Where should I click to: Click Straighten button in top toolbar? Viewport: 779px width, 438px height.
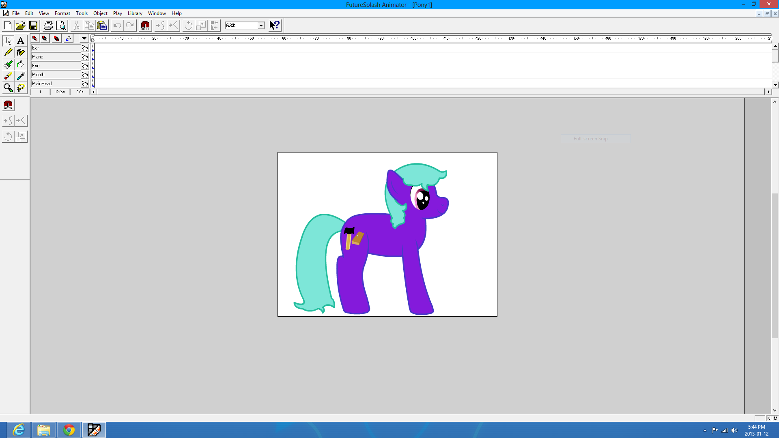(x=174, y=26)
